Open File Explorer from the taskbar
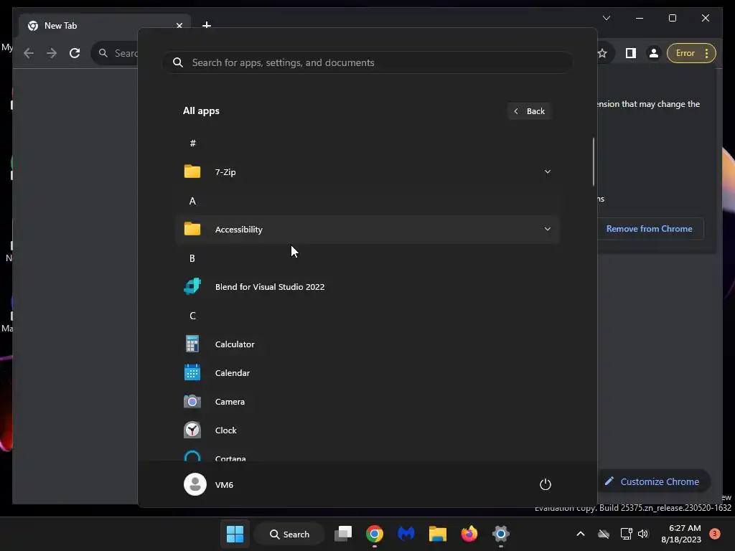This screenshot has height=551, width=735. [438, 534]
